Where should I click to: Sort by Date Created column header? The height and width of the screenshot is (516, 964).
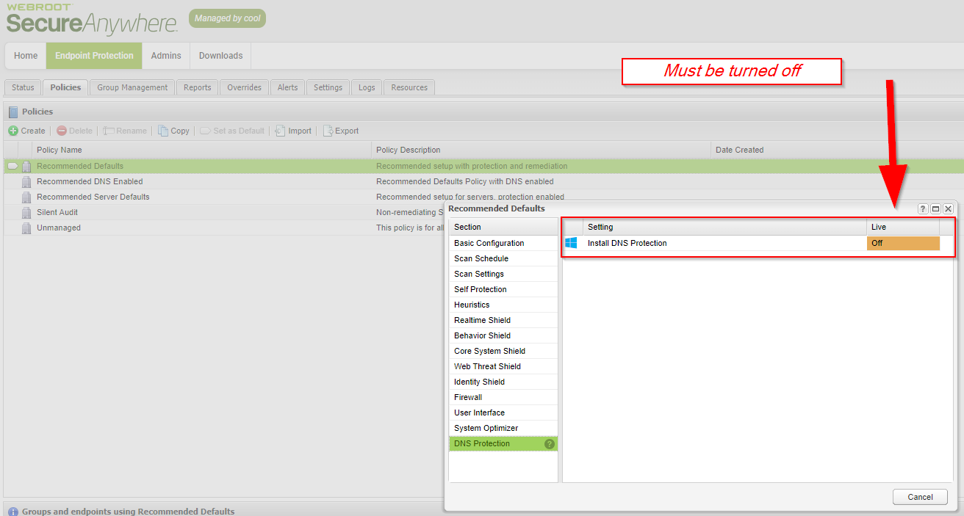[837, 150]
